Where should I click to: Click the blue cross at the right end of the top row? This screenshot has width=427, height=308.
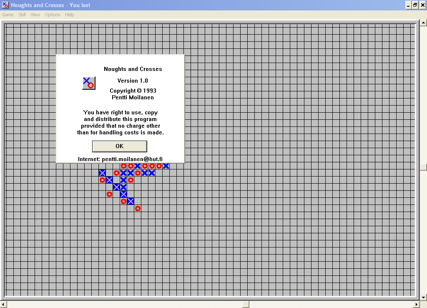[x=166, y=166]
